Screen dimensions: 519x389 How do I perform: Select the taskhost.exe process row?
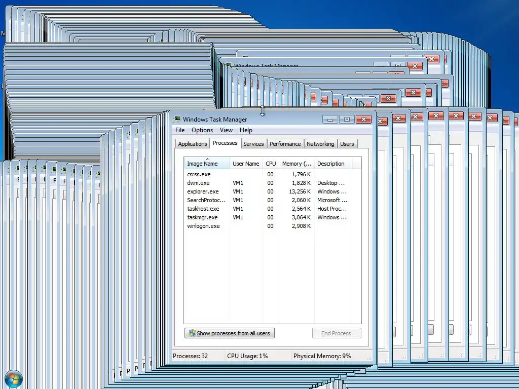(268, 209)
